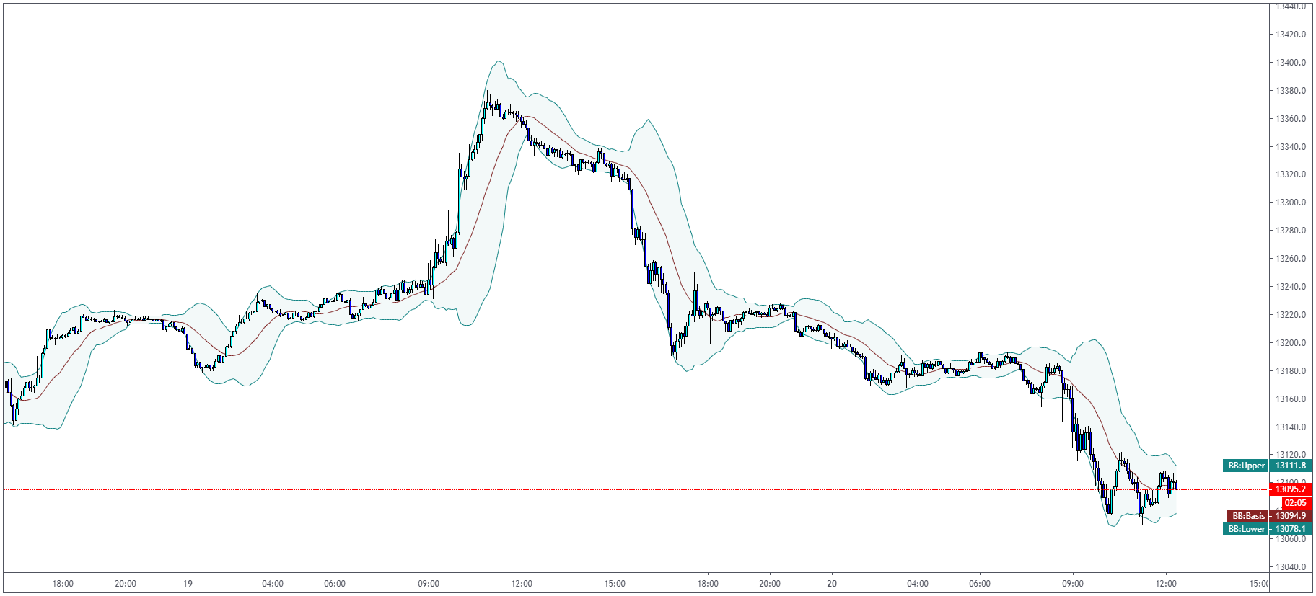Select the date marker 20 on time axis

click(x=832, y=584)
